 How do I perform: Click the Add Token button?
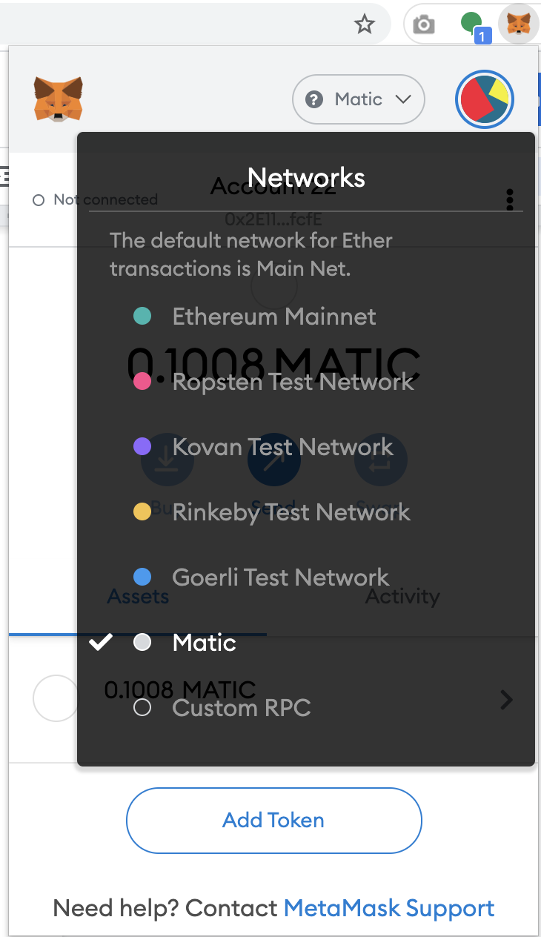274,821
